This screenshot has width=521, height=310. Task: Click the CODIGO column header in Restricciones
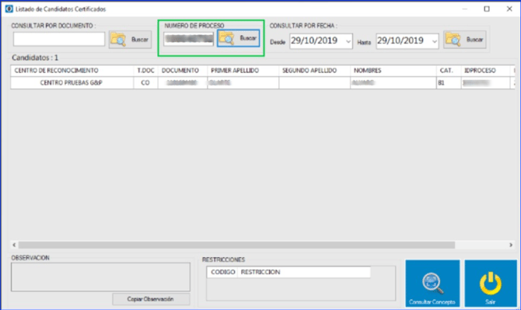tap(222, 272)
